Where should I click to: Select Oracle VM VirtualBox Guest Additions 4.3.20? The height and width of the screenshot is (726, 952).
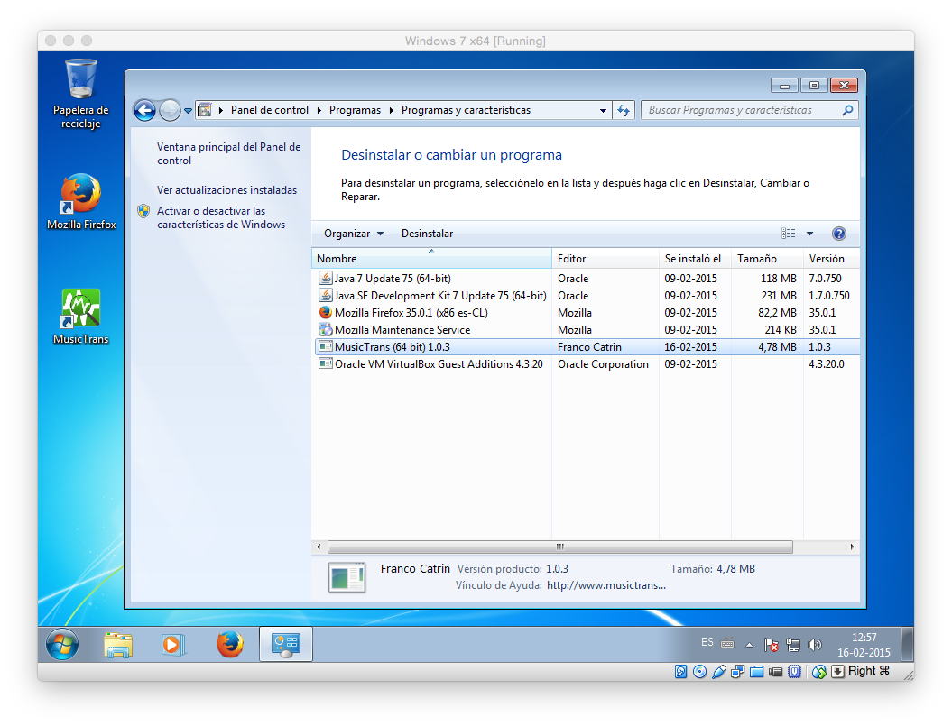[587, 364]
